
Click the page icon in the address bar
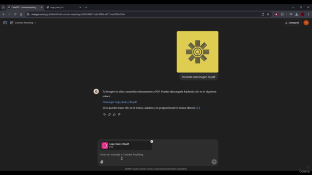pos(263,14)
